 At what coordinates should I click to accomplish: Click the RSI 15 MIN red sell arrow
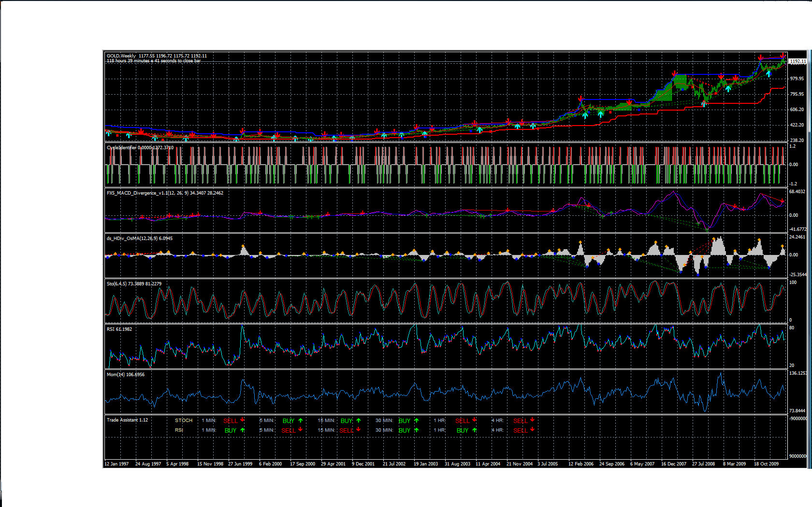359,429
